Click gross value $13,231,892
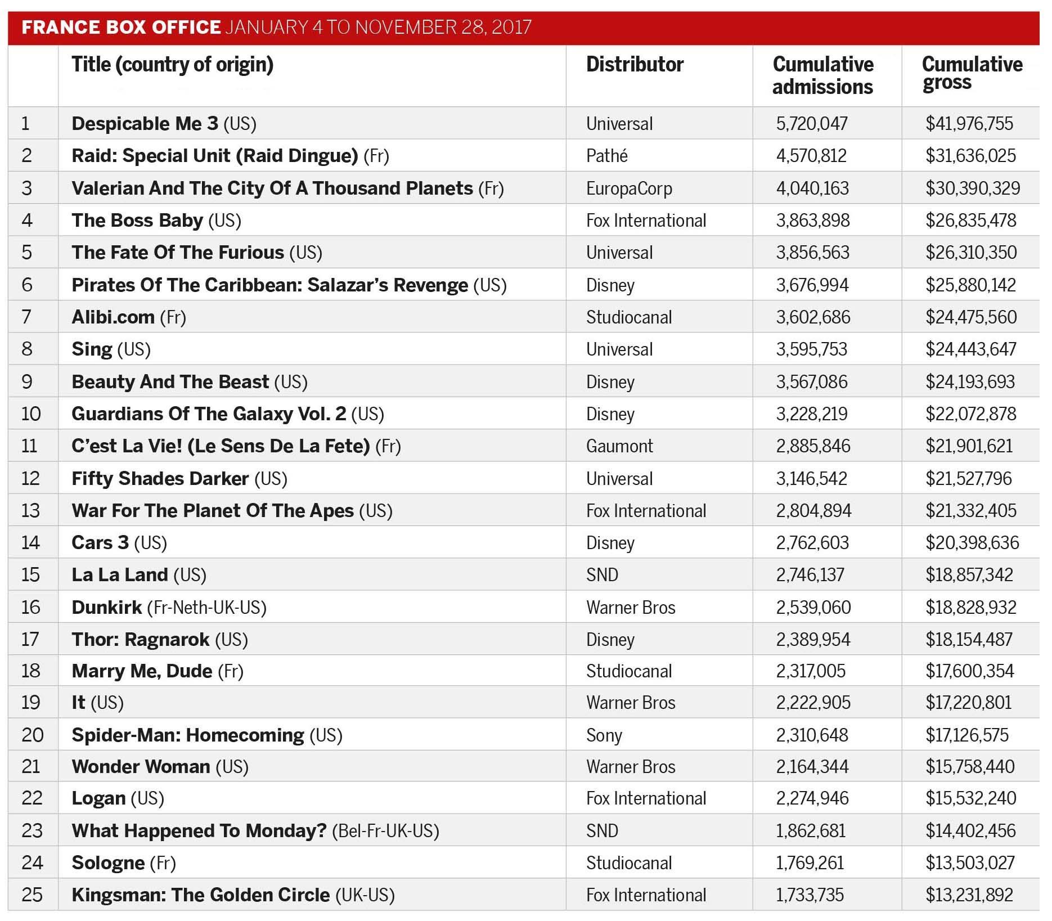The width and height of the screenshot is (1052, 921). click(x=969, y=895)
